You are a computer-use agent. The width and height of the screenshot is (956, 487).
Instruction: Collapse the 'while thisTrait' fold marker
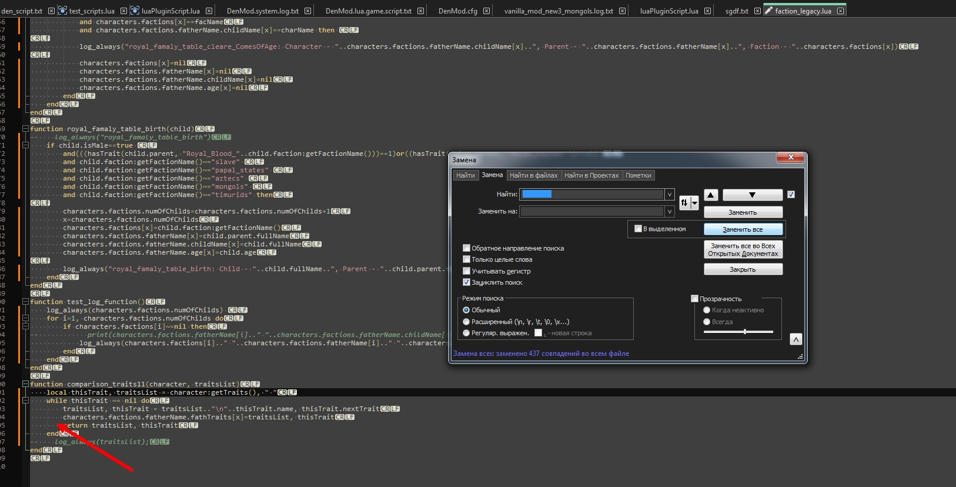pos(25,401)
